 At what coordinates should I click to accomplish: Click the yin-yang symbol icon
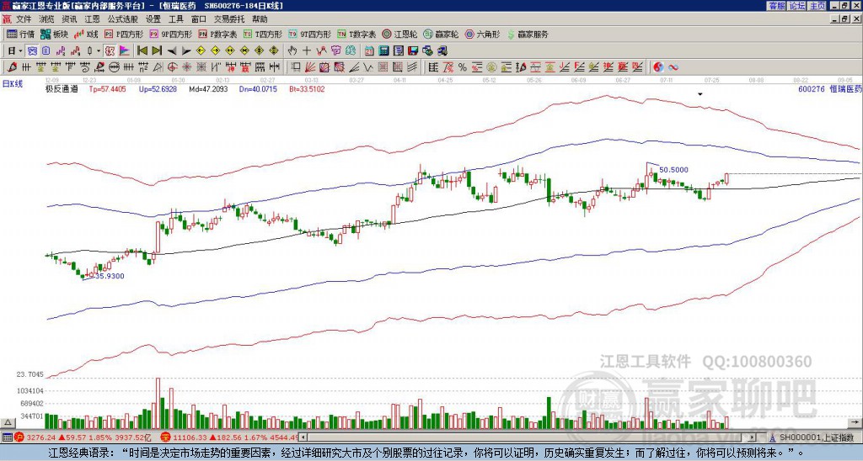pos(658,67)
